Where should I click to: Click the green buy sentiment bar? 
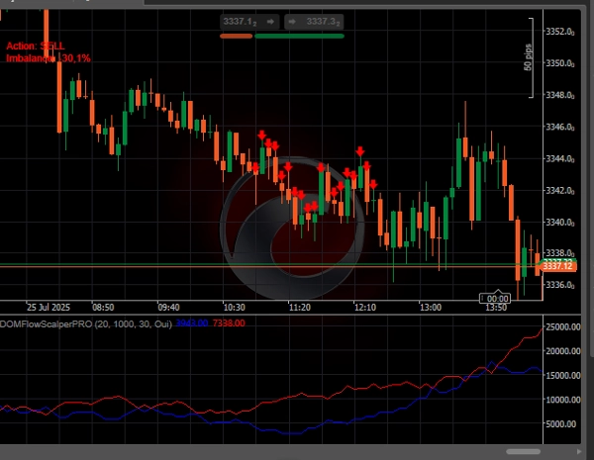pos(299,36)
